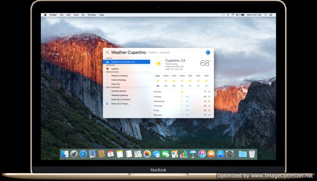The height and width of the screenshot is (181, 317).
Task: Open Mail stamp icon in Dock
Action: [x=92, y=154]
